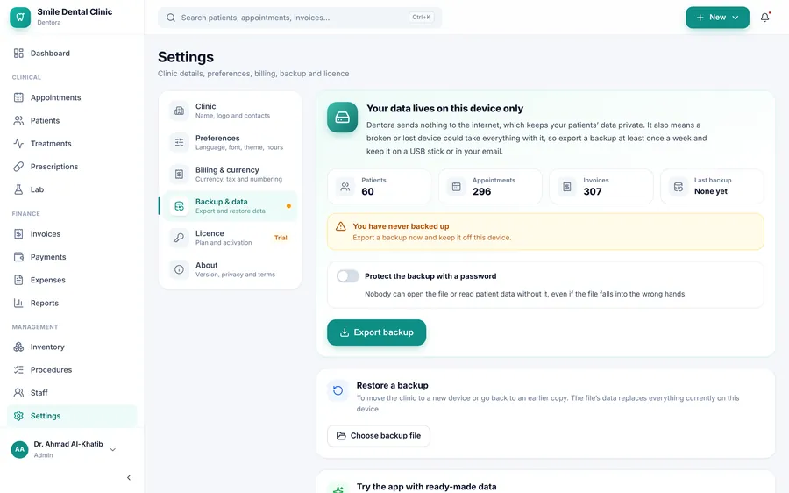Open Invoices in the Finance section

tap(72, 234)
